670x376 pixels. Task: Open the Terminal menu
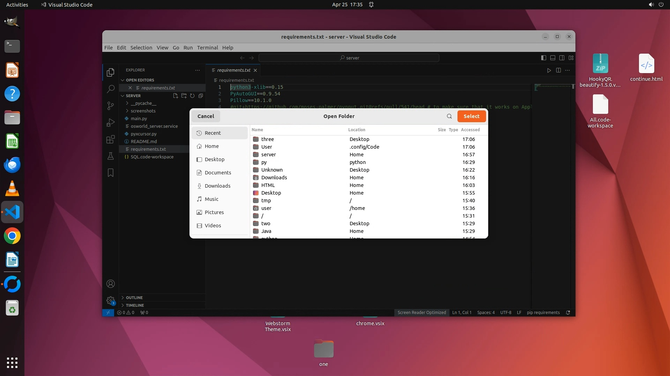pos(207,48)
